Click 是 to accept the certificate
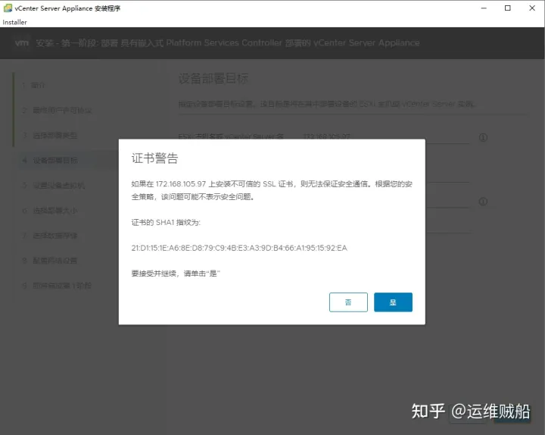 point(393,302)
